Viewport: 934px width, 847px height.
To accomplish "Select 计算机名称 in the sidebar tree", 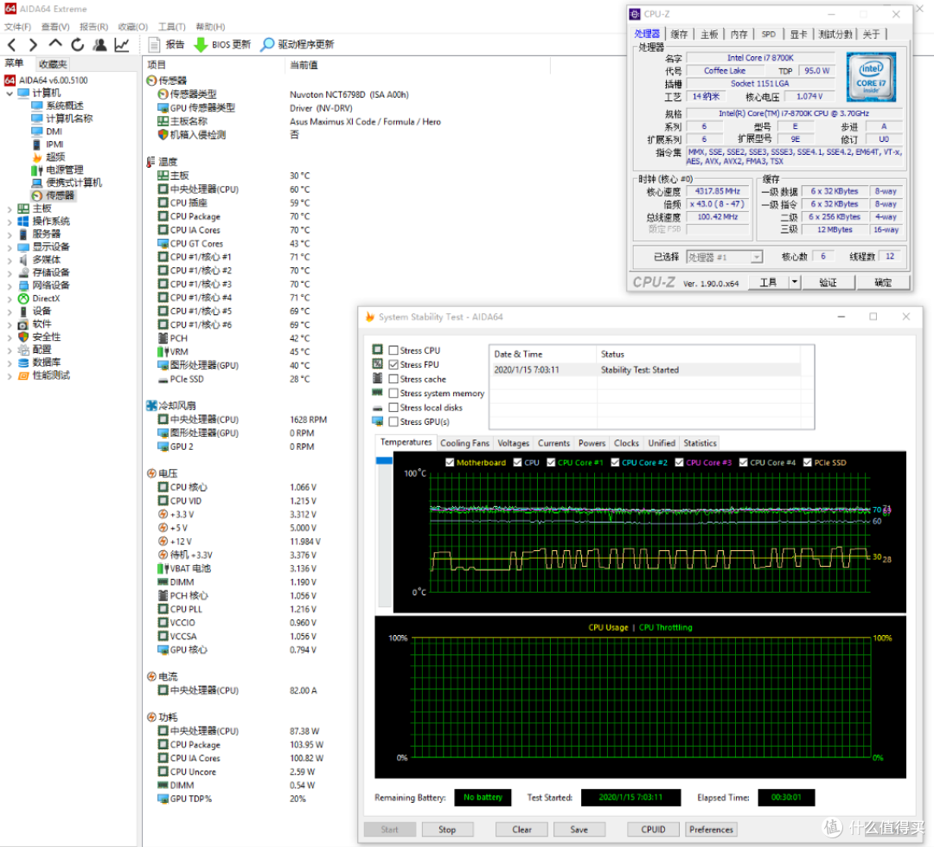I will (x=70, y=119).
